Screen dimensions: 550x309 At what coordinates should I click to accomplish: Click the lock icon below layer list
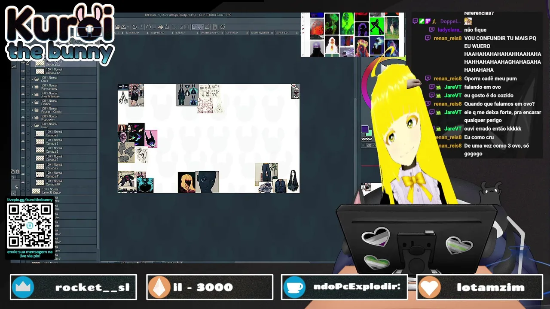(x=16, y=187)
